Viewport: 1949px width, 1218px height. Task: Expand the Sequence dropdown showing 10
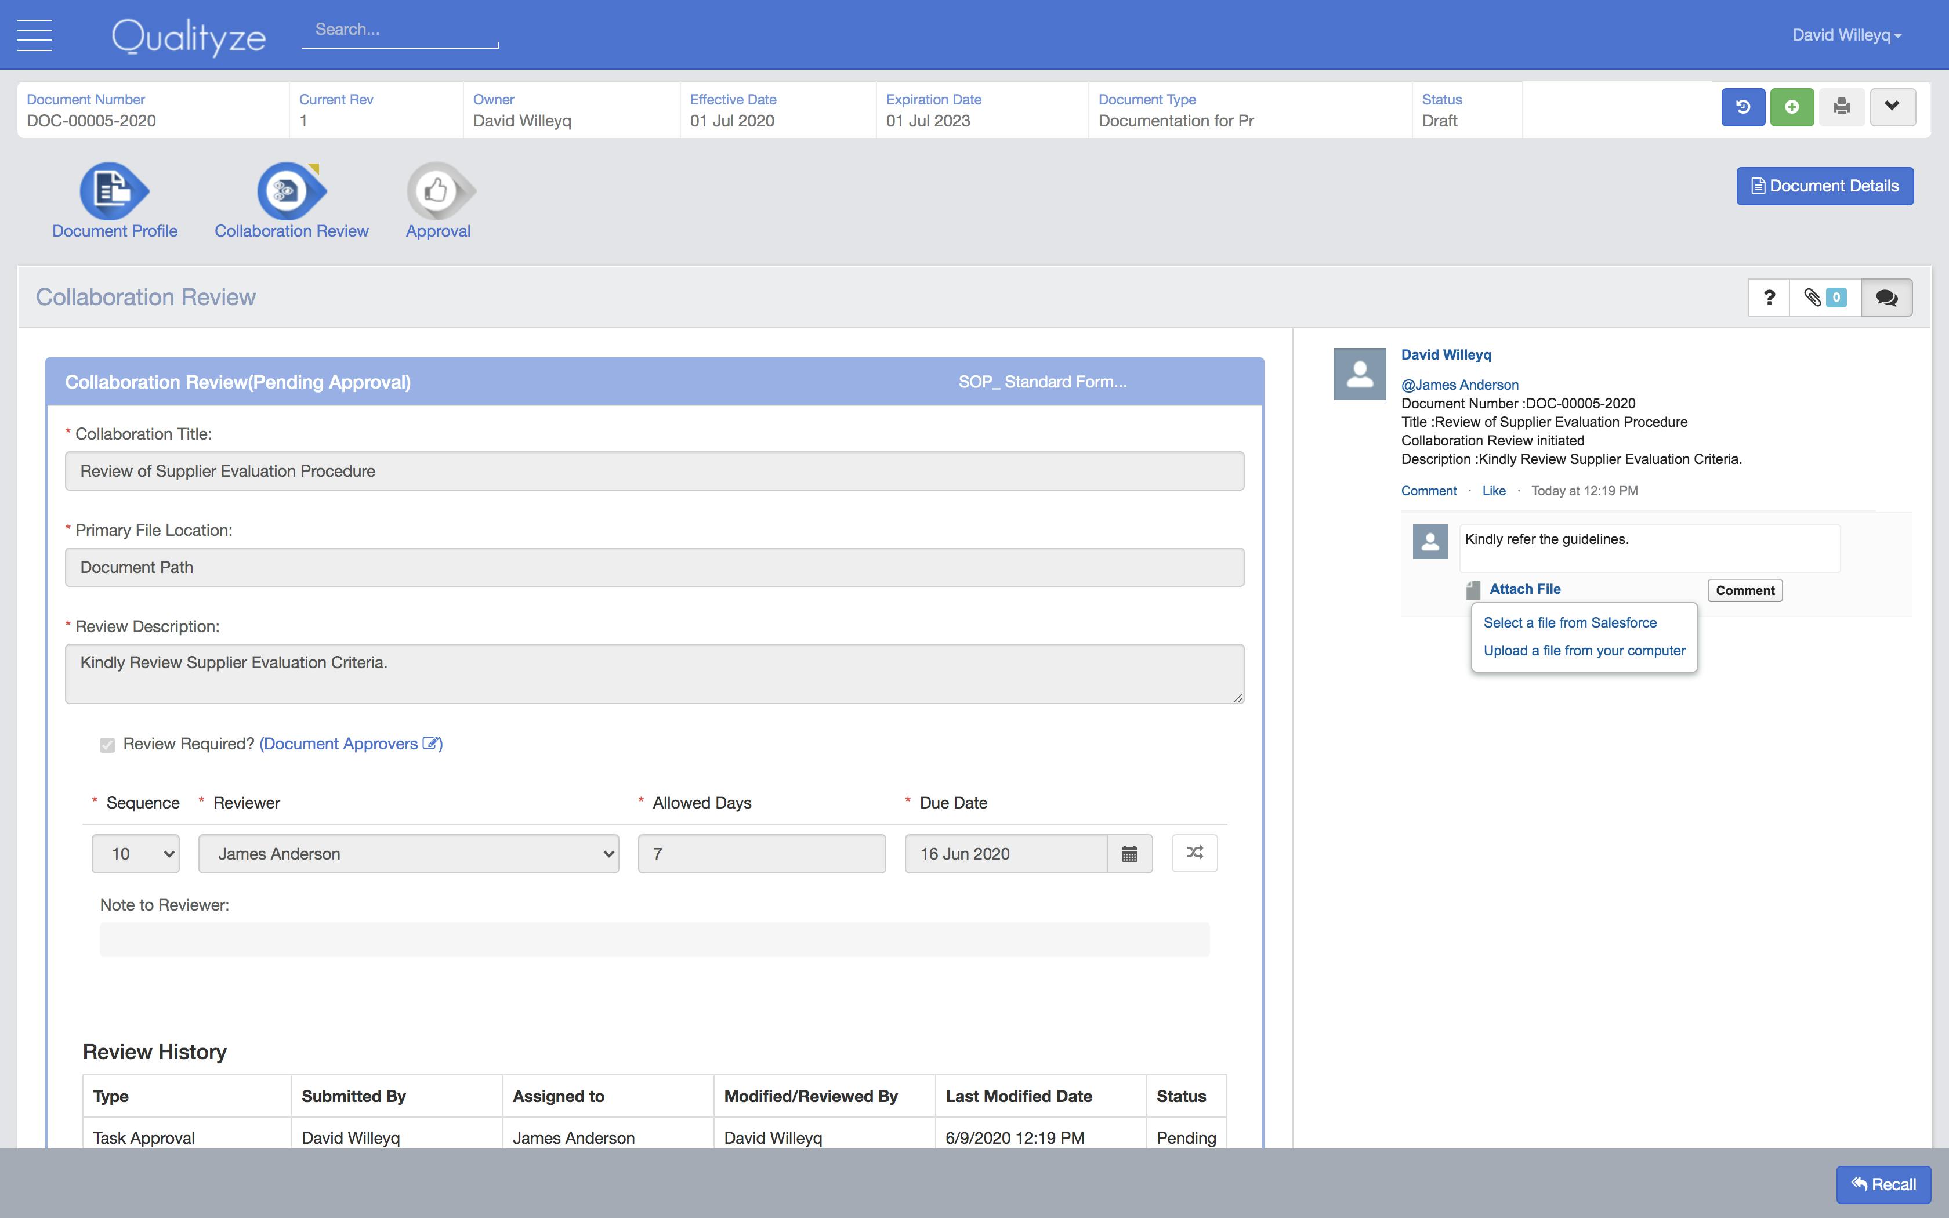135,853
